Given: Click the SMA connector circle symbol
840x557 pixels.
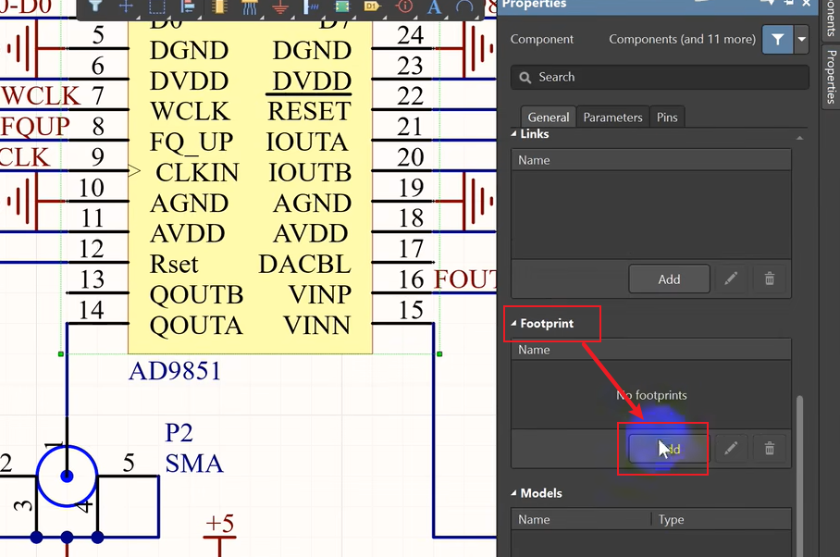Looking at the screenshot, I should pos(67,477).
